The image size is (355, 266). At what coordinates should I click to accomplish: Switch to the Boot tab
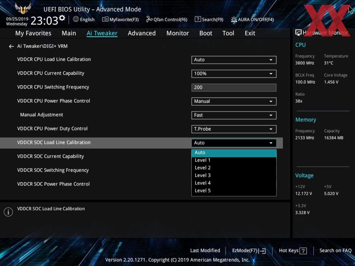click(x=206, y=33)
